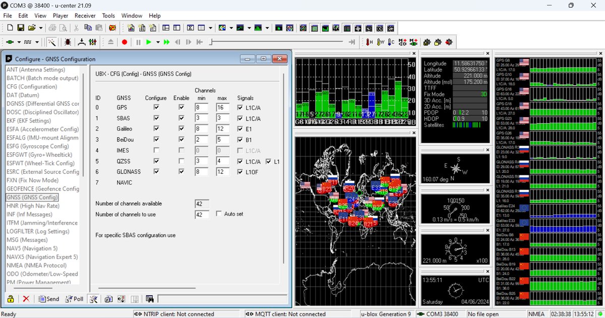This screenshot has width=605, height=318.
Task: Click the red X icon in Configure window
Action: 26,299
